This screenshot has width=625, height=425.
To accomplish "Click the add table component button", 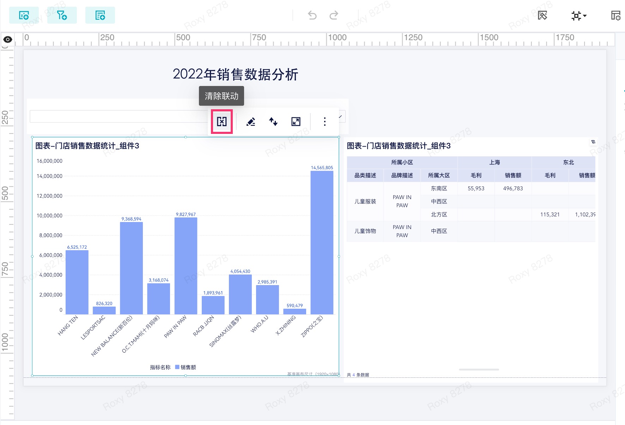I will click(x=100, y=16).
